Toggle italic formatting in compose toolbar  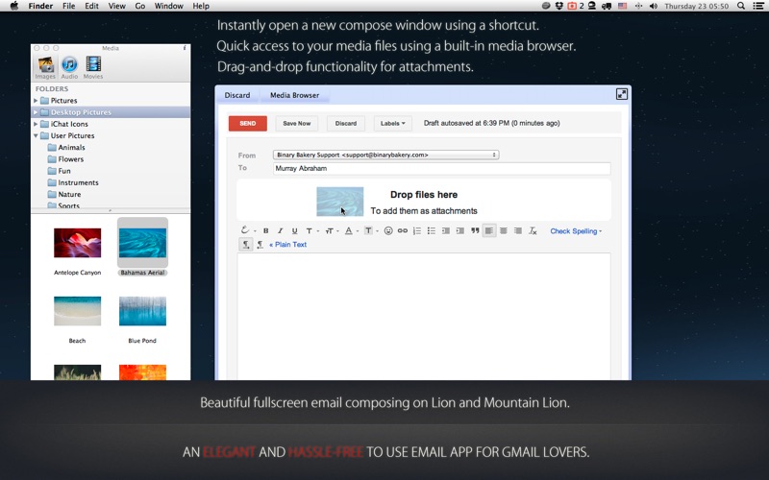(280, 230)
